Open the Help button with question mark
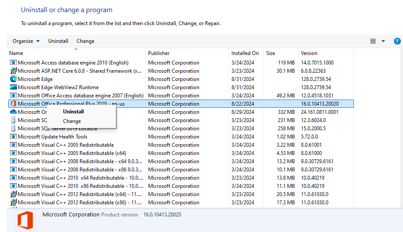 point(397,41)
